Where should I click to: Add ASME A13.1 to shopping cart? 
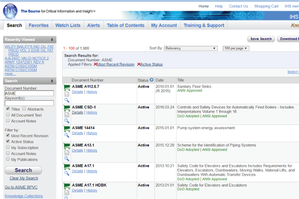(x=67, y=146)
